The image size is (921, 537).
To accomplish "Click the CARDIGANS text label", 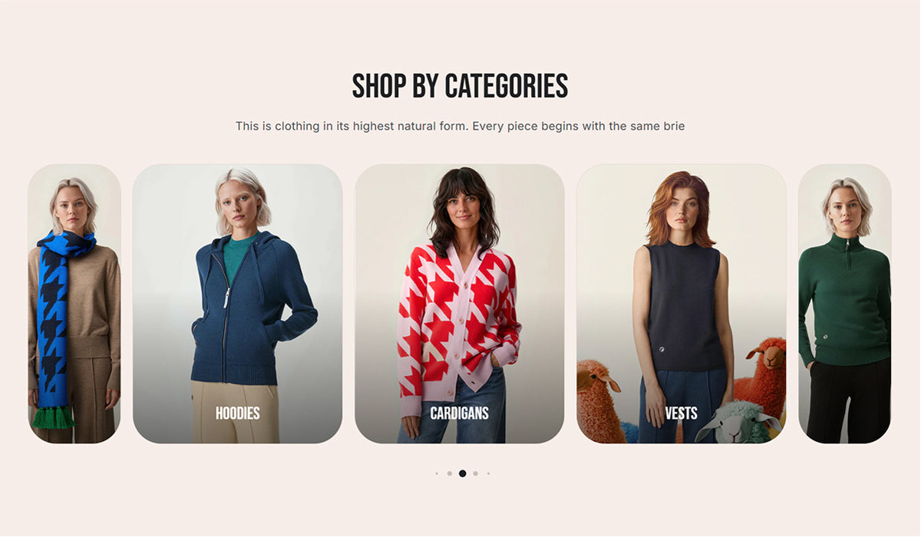I will [459, 413].
